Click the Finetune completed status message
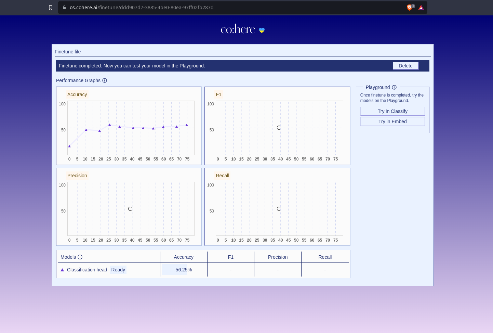 tap(132, 66)
